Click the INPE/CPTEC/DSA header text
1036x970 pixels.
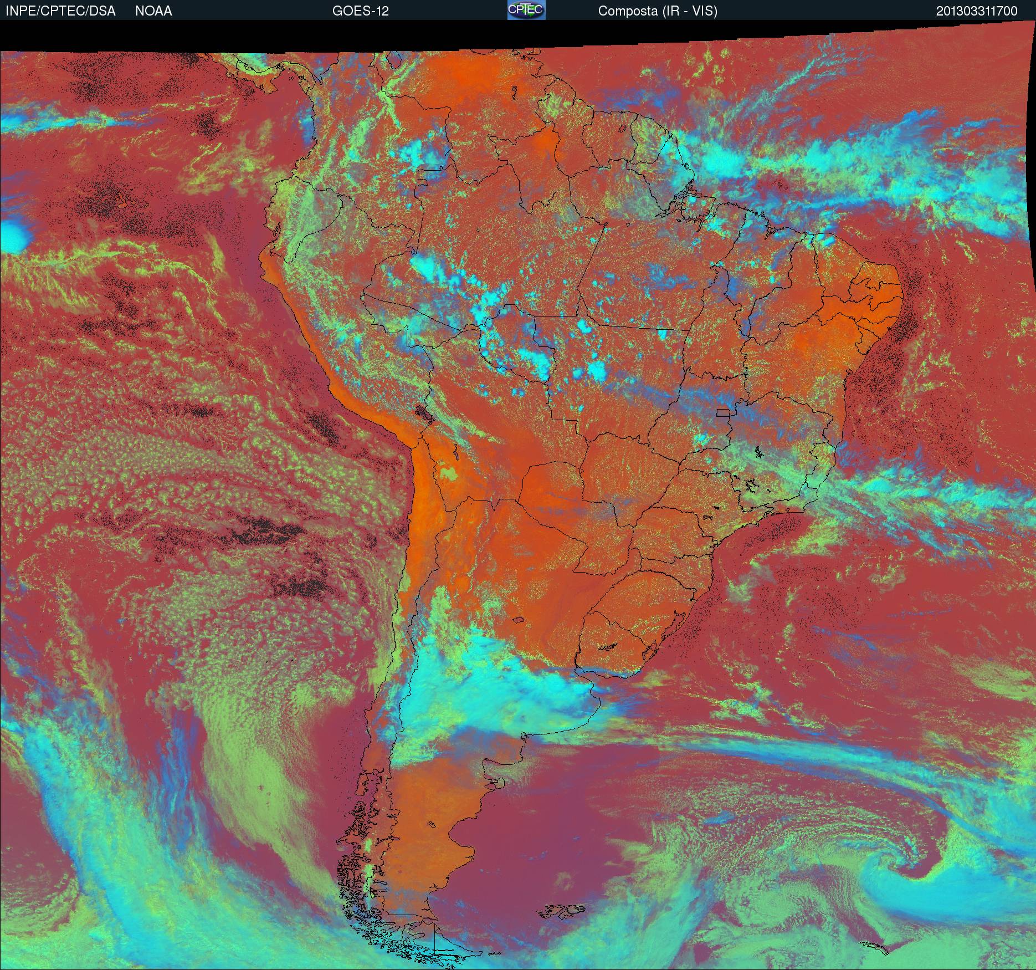pos(60,11)
